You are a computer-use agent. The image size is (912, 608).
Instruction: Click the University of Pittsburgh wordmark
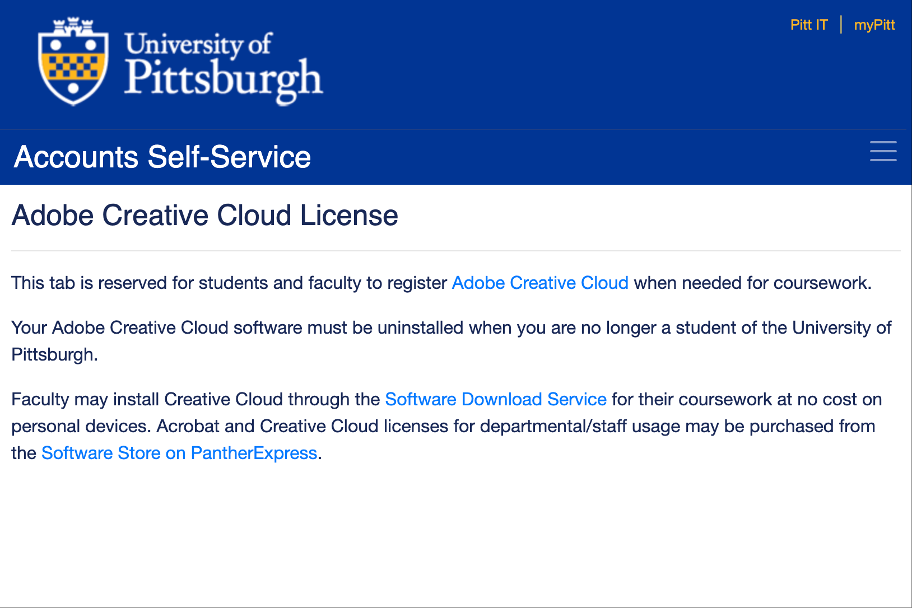[223, 67]
